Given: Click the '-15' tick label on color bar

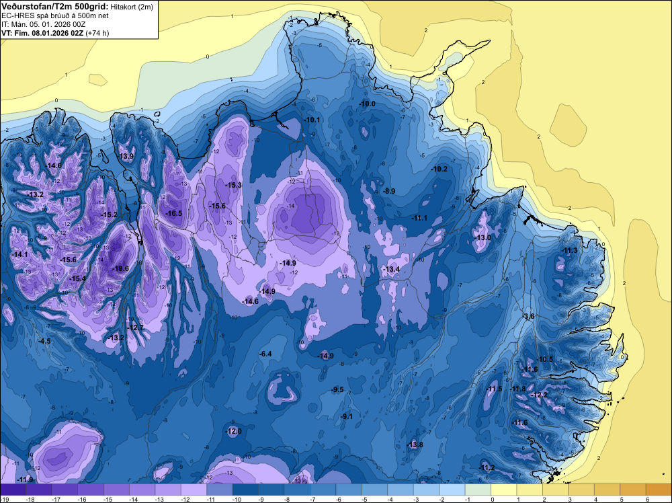Looking at the screenshot, I should coord(108,499).
